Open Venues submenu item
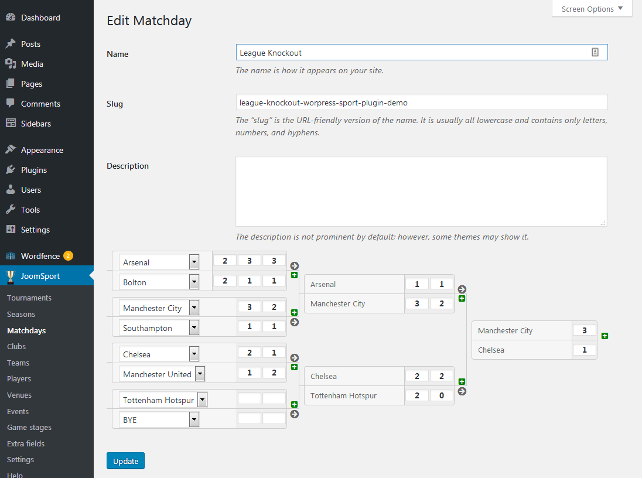Viewport: 642px width, 478px height. click(x=19, y=395)
